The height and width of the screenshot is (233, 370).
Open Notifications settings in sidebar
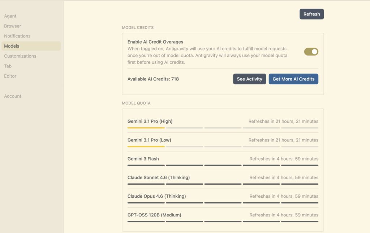(17, 36)
